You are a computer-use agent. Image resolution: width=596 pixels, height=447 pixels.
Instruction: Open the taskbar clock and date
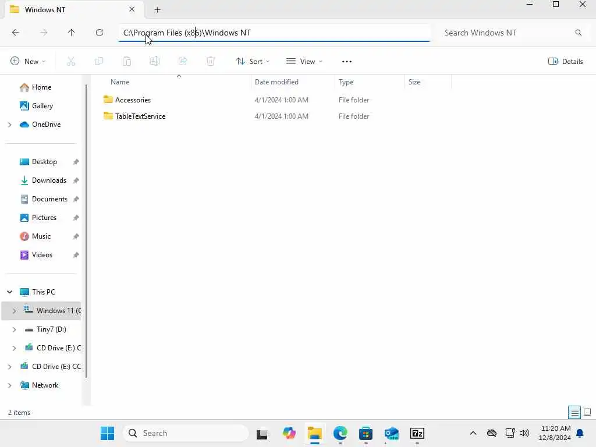point(555,433)
